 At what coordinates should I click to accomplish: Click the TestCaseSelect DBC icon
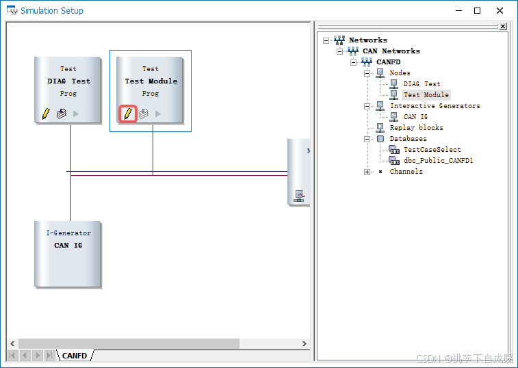coord(394,150)
